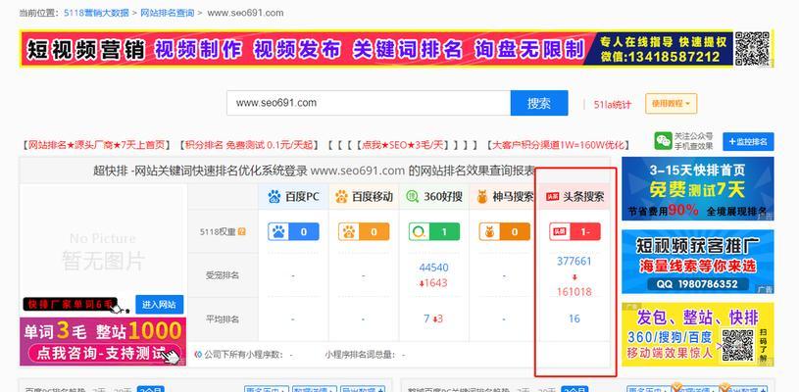Select the 百度PC column header
The height and width of the screenshot is (392, 799).
(293, 197)
